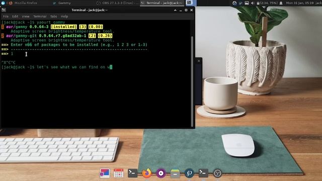The image size is (322, 181).
Task: Launch Firefox from the dock
Action: 147,173
